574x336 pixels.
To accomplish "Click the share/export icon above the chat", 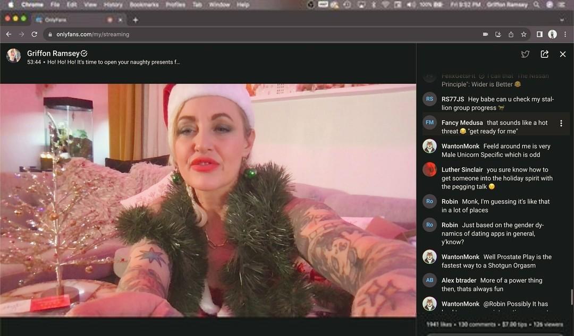I will click(x=544, y=54).
